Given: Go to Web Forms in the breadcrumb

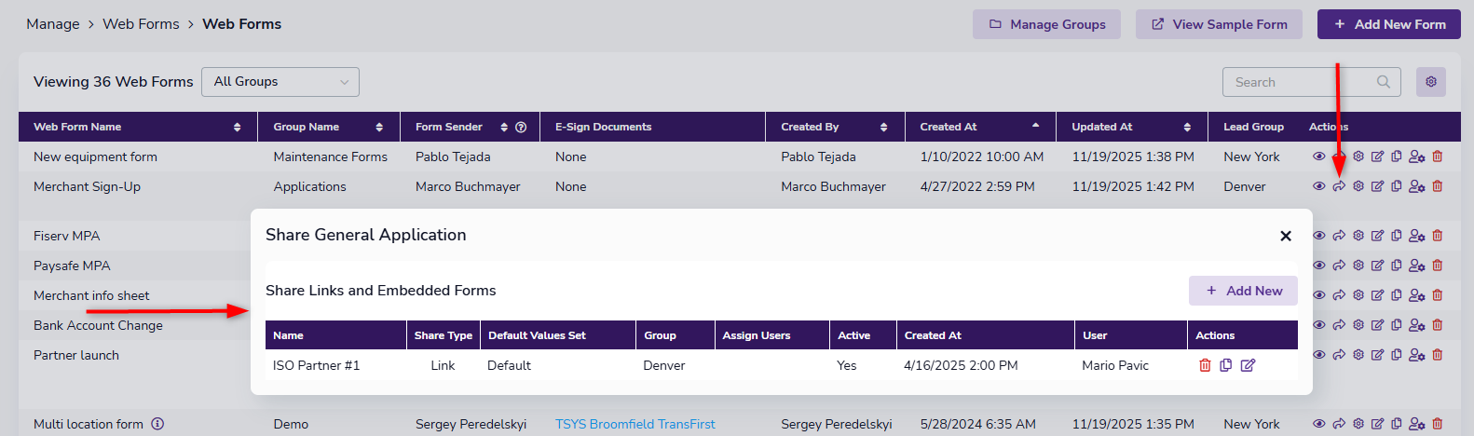Looking at the screenshot, I should (x=141, y=24).
